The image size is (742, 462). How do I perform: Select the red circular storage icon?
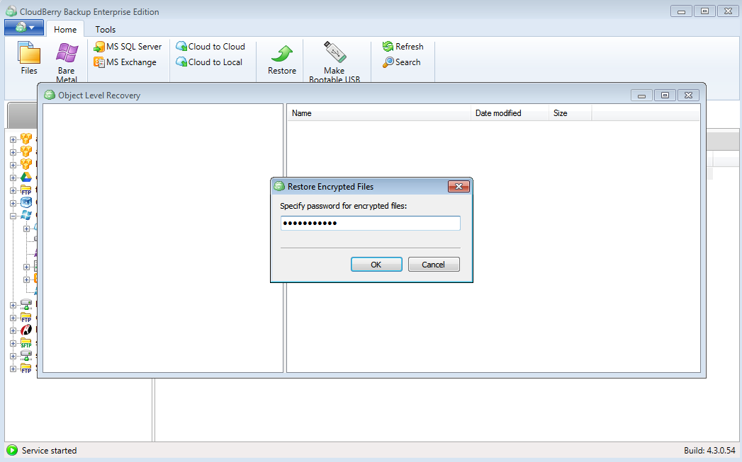(26, 330)
